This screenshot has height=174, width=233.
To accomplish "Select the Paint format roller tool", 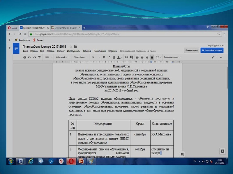I will tap(39, 57).
